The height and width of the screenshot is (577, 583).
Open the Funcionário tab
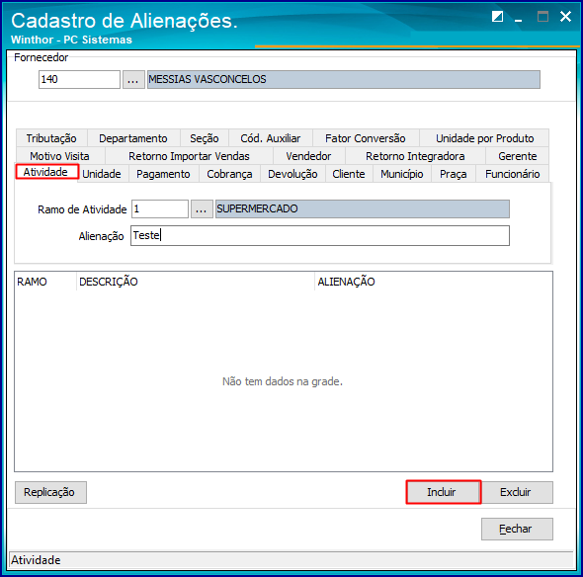coord(513,174)
